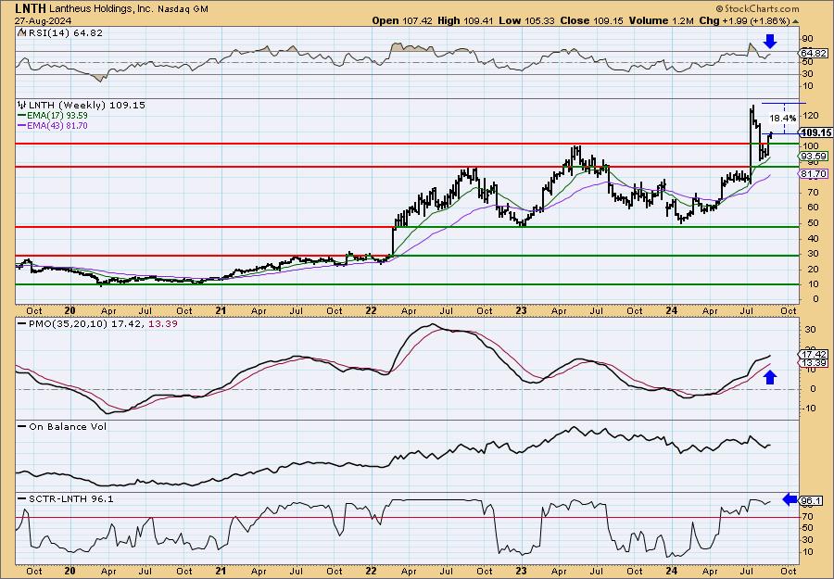This screenshot has height=579, width=834.
Task: Click the 13.39 PMO signal tag
Action: (x=814, y=362)
